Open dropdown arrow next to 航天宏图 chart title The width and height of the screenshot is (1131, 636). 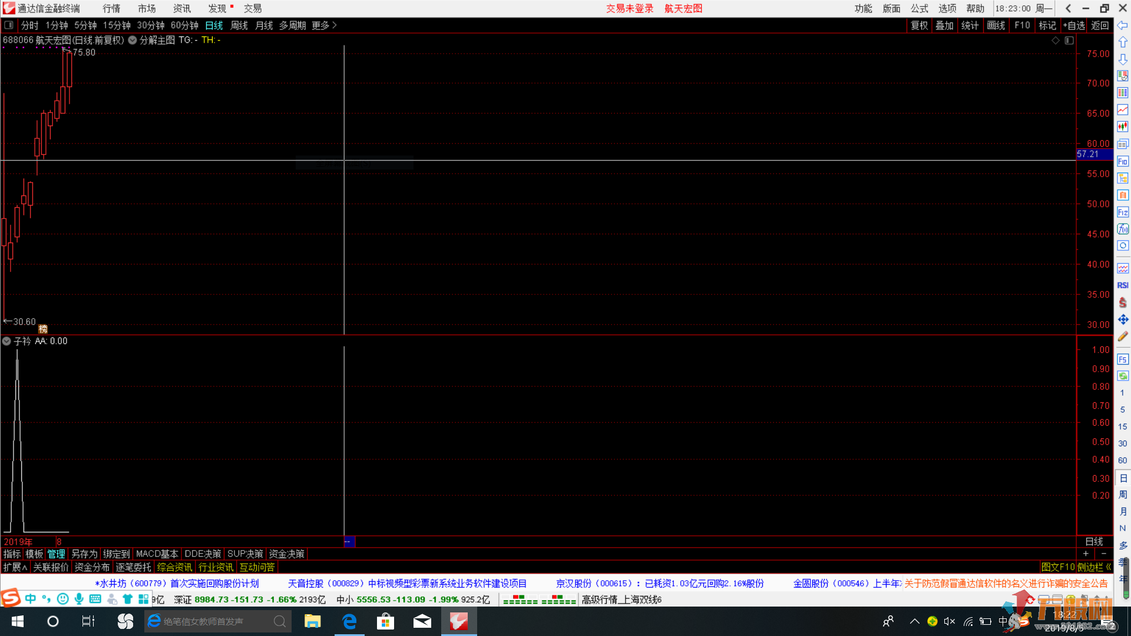coord(133,40)
